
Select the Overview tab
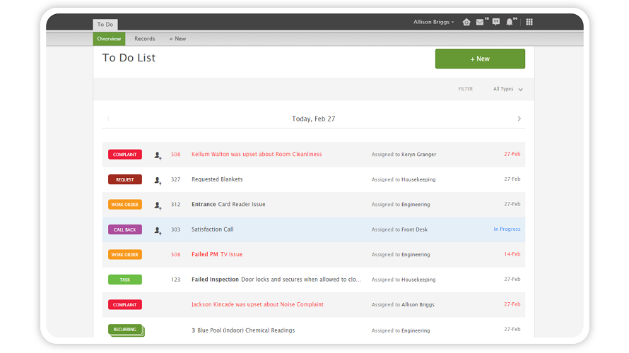tap(109, 39)
